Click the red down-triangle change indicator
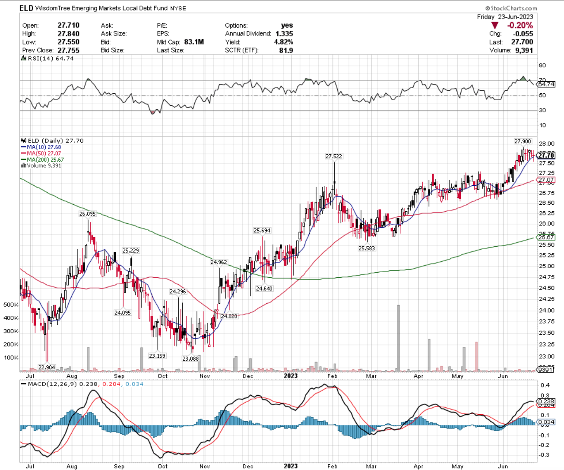The height and width of the screenshot is (470, 564). point(495,25)
